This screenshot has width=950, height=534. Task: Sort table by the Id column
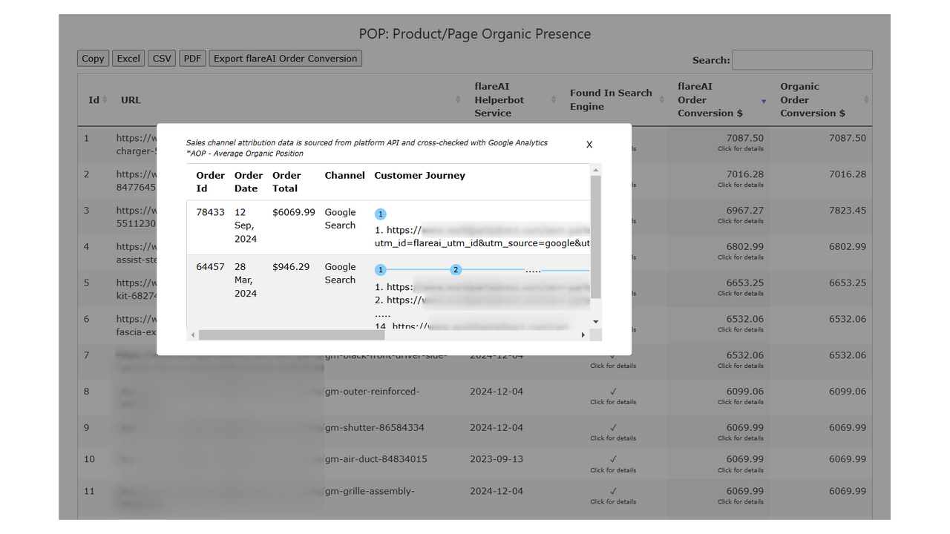(x=105, y=100)
